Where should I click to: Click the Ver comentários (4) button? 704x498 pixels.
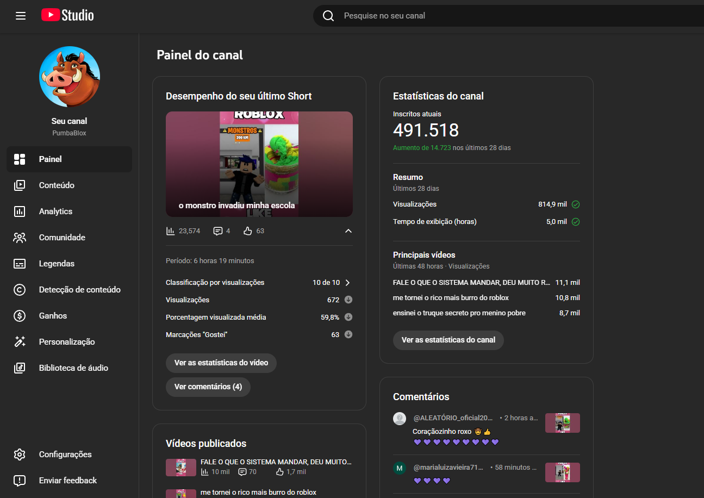point(208,387)
